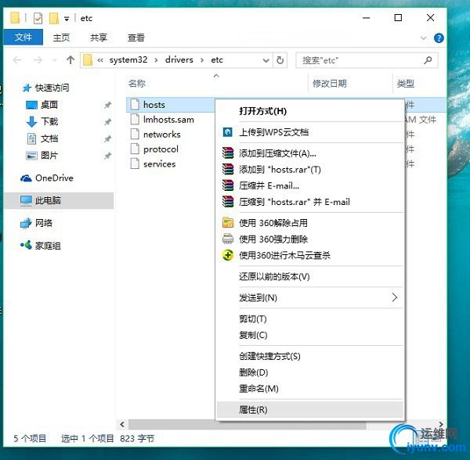Click the search magnifier icon

pyautogui.click(x=428, y=60)
